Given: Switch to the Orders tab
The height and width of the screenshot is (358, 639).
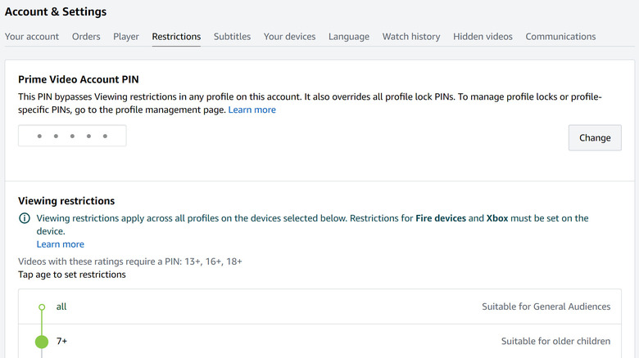Looking at the screenshot, I should [86, 37].
